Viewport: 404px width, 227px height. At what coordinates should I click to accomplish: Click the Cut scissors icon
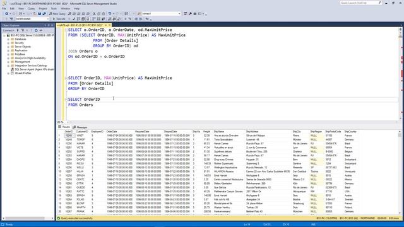[x=94, y=14]
